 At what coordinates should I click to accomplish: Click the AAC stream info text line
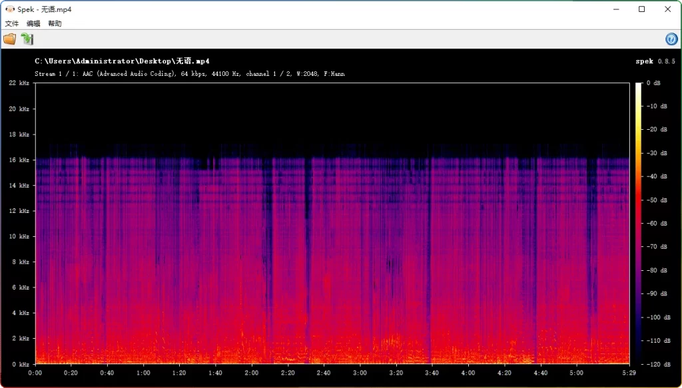click(188, 74)
